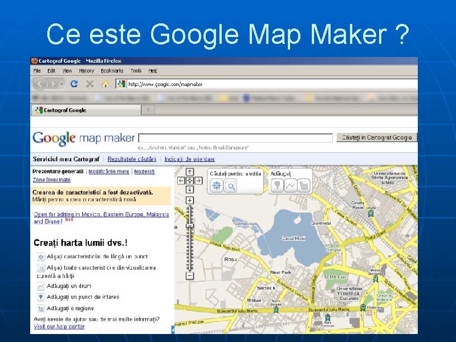Screen dimensions: 456x342
Task: Select the add road line tool
Action: tap(290, 186)
